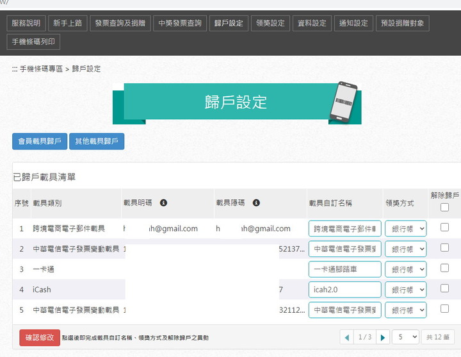Viewport: 461px width, 357px height.
Task: Check 解除歸戶 box for 跨境電商電子郵件載具 row
Action: click(x=444, y=227)
